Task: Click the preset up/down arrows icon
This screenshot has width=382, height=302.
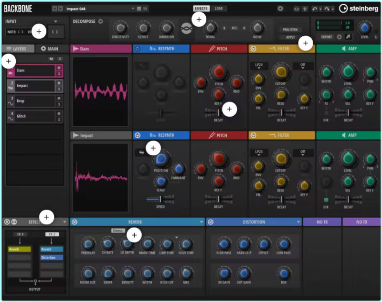Action: coord(145,9)
